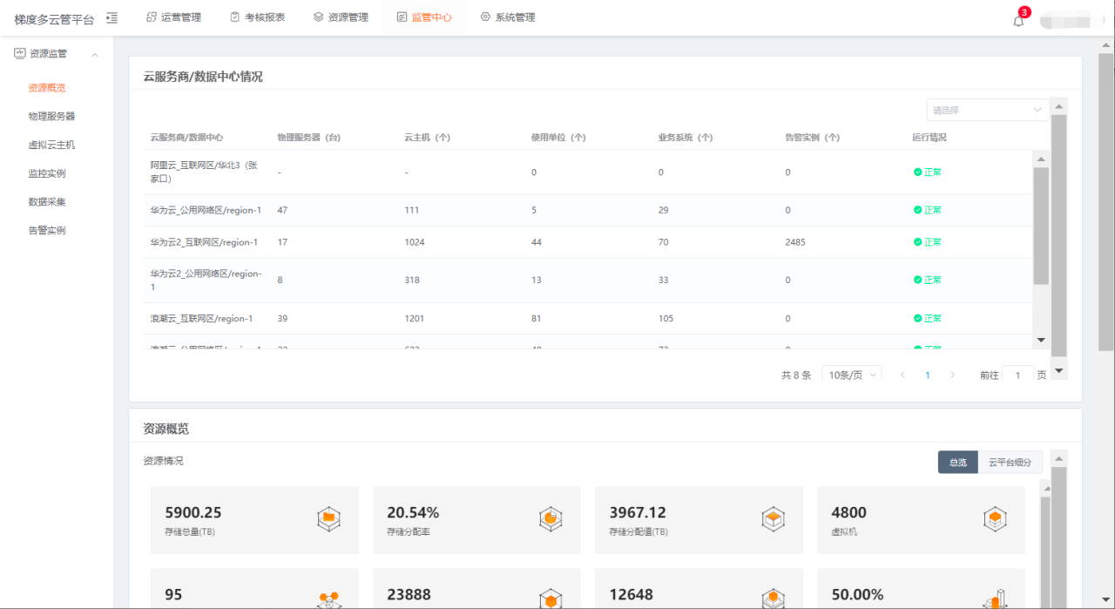This screenshot has width=1115, height=609.
Task: Select 监控实例 in the sidebar
Action: [46, 173]
